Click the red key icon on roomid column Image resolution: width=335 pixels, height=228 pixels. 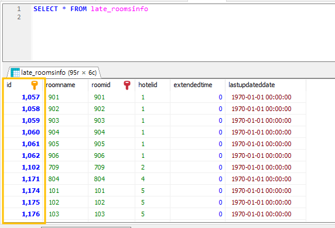coord(127,85)
